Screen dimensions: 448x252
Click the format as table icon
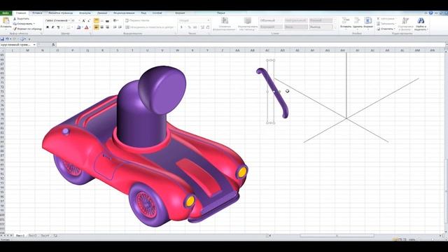247,20
